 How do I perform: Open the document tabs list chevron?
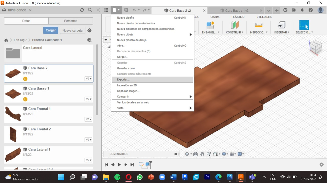(268, 10)
